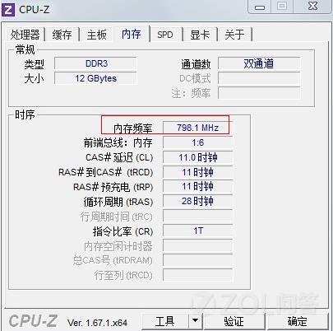The width and height of the screenshot is (333, 331).
Task: Click the 工具 button
Action: [x=165, y=321]
